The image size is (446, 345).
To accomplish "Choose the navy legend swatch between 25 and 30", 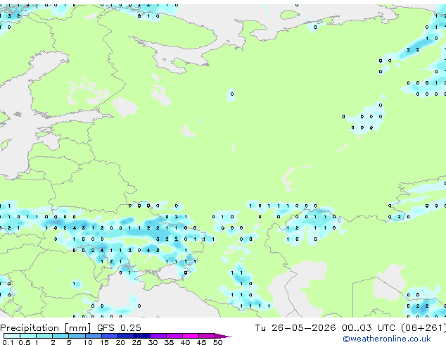I will [142, 336].
